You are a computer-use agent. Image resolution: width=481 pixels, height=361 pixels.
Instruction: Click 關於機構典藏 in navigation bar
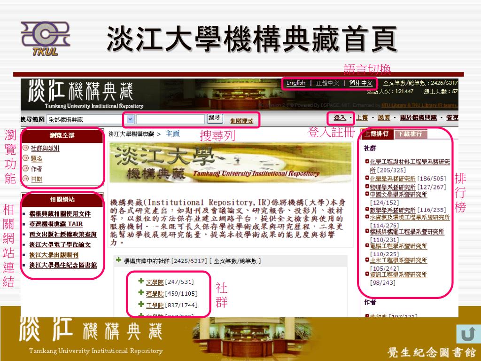click(x=419, y=117)
